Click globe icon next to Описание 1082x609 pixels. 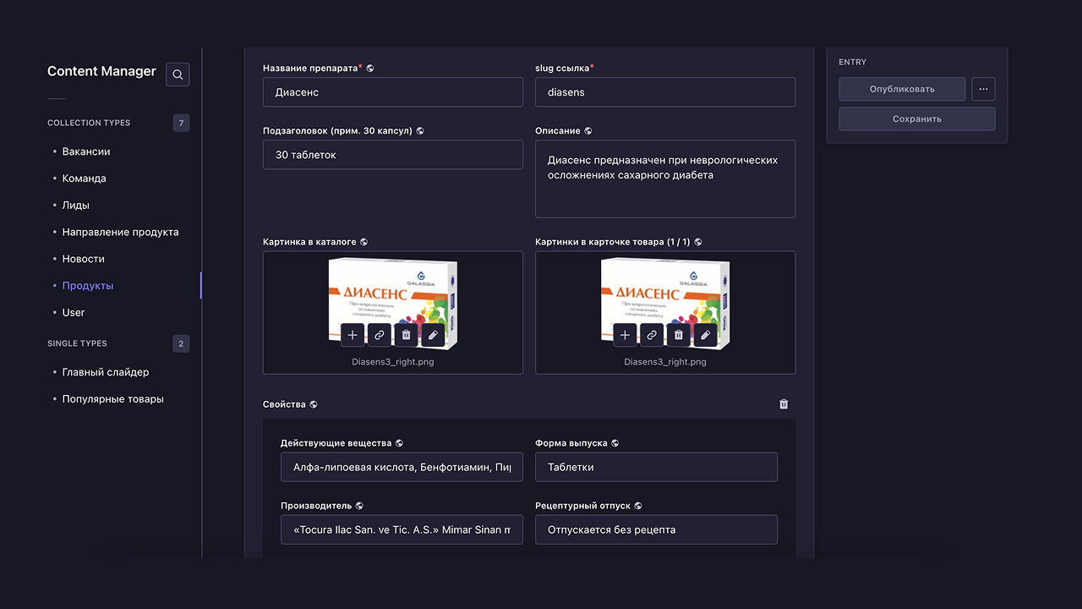click(x=588, y=131)
